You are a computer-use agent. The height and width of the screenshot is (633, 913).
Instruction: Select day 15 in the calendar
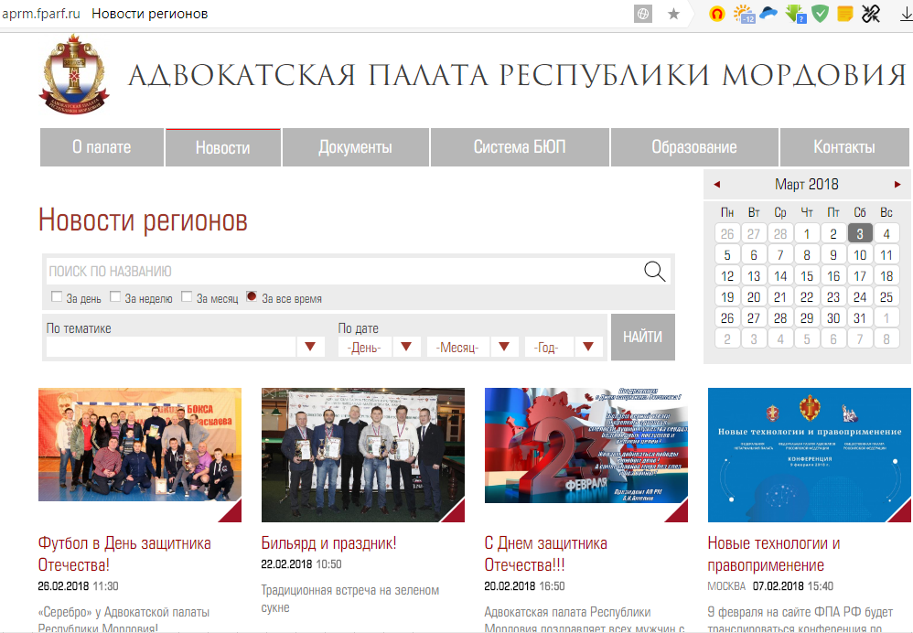807,276
